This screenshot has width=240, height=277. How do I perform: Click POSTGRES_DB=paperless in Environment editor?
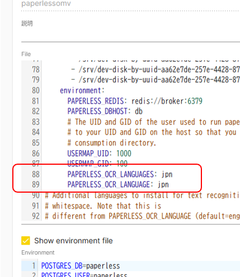pyautogui.click(x=81, y=266)
